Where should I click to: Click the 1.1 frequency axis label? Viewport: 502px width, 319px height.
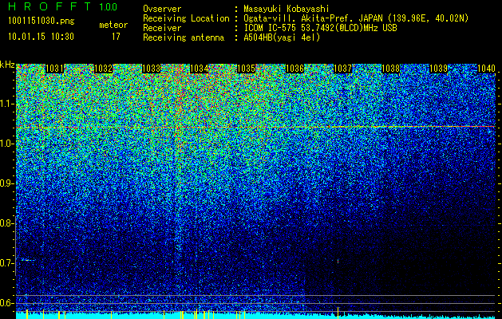click(6, 104)
